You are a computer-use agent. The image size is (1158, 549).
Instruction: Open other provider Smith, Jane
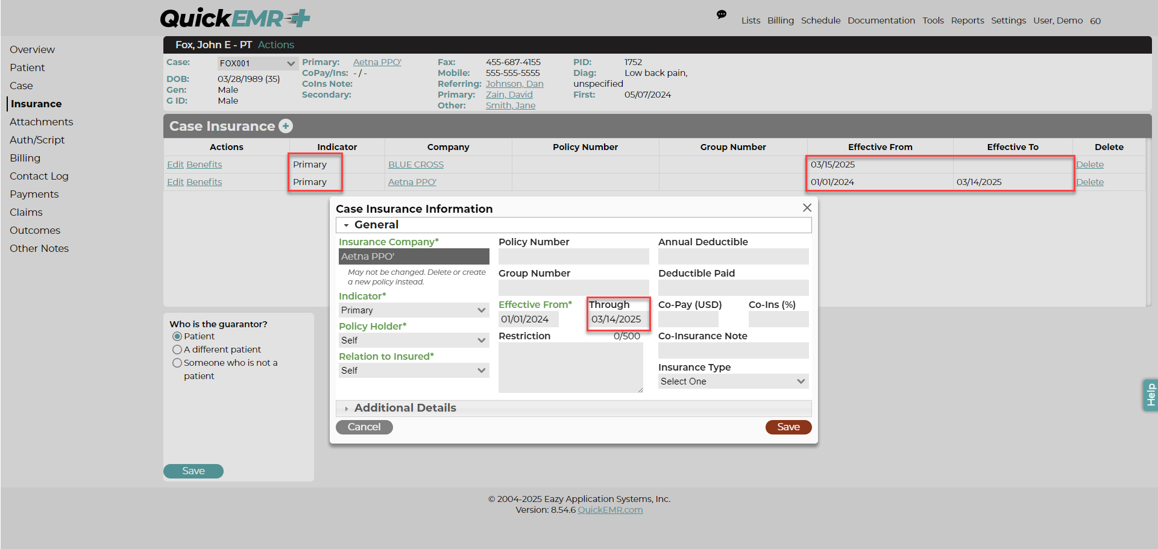point(511,105)
